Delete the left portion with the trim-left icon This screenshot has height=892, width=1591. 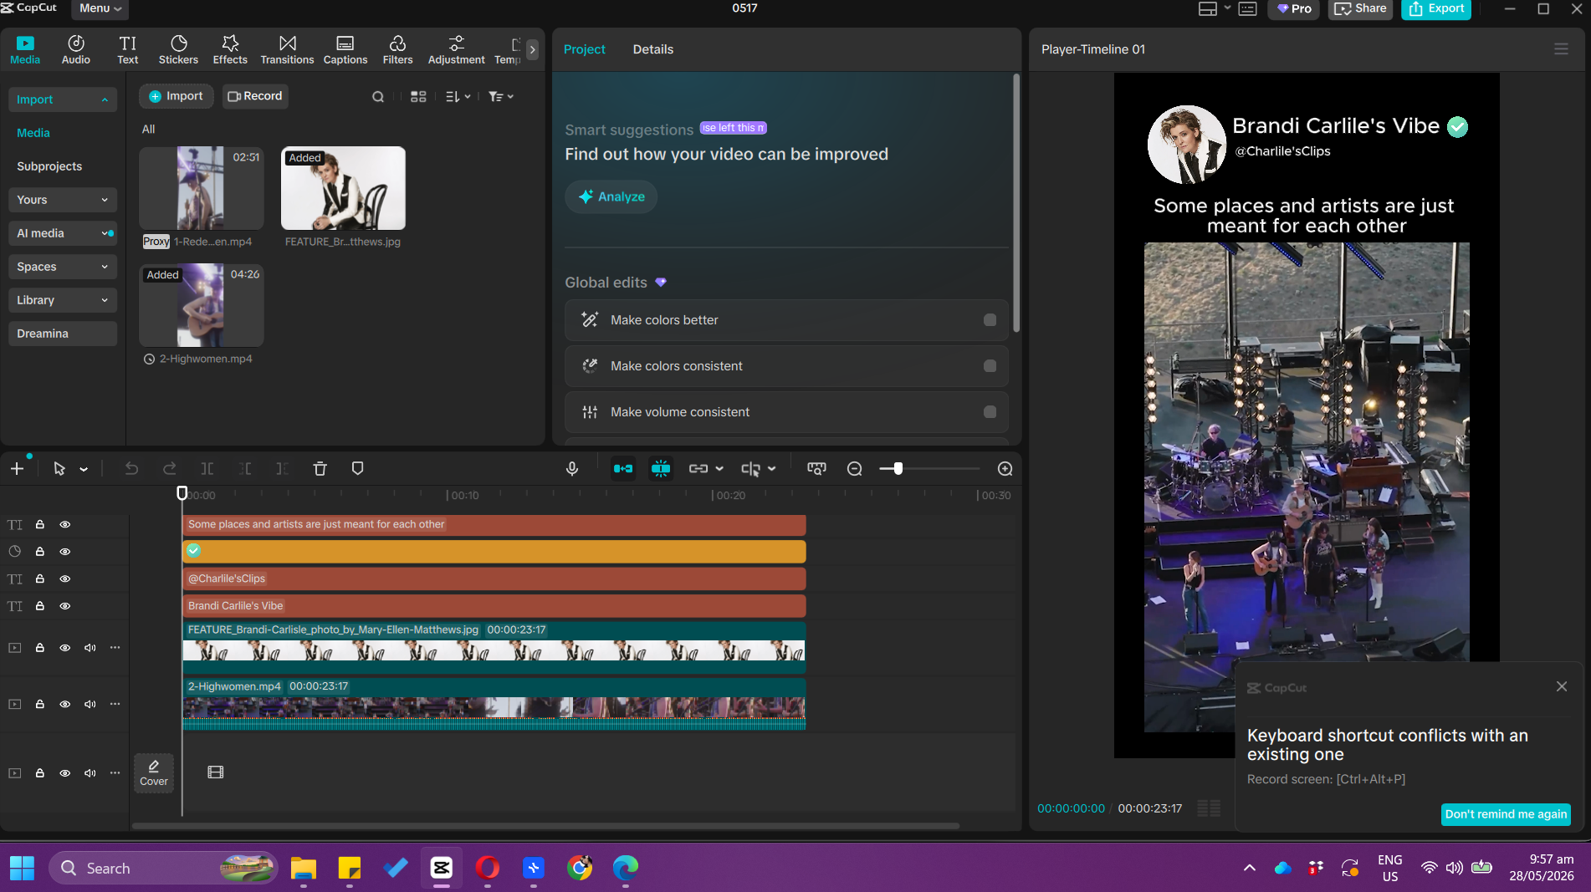click(x=245, y=468)
